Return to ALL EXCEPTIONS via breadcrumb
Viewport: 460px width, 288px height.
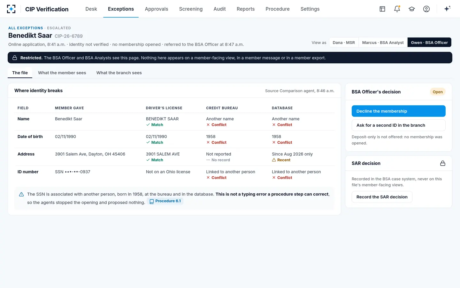(x=26, y=28)
